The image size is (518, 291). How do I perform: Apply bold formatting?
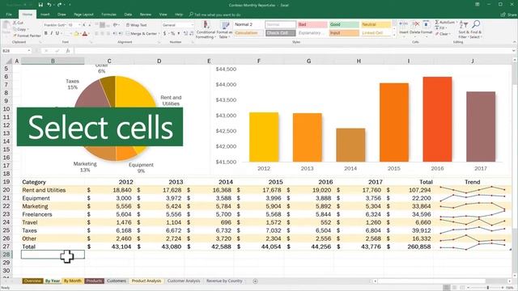coord(46,33)
